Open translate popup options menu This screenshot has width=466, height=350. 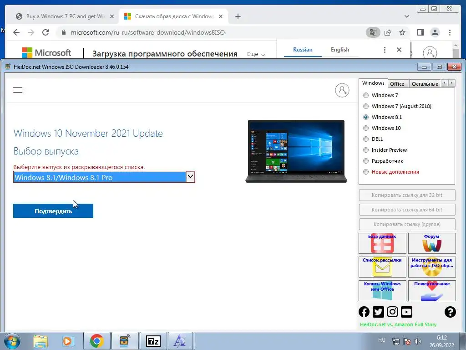[385, 50]
